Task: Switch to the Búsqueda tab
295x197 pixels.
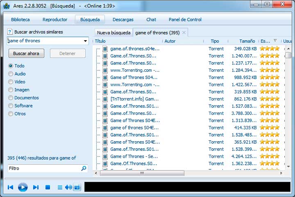Action: click(90, 20)
